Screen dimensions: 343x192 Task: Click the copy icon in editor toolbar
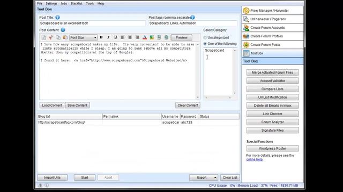[58, 37]
